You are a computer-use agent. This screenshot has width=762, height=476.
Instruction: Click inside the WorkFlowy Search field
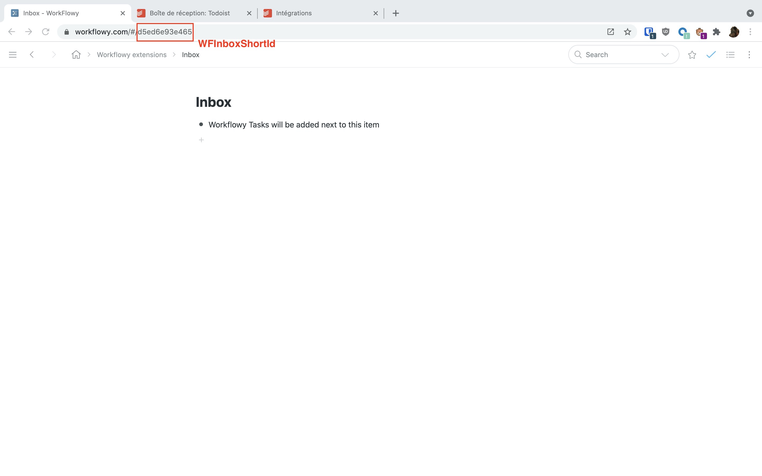point(617,55)
